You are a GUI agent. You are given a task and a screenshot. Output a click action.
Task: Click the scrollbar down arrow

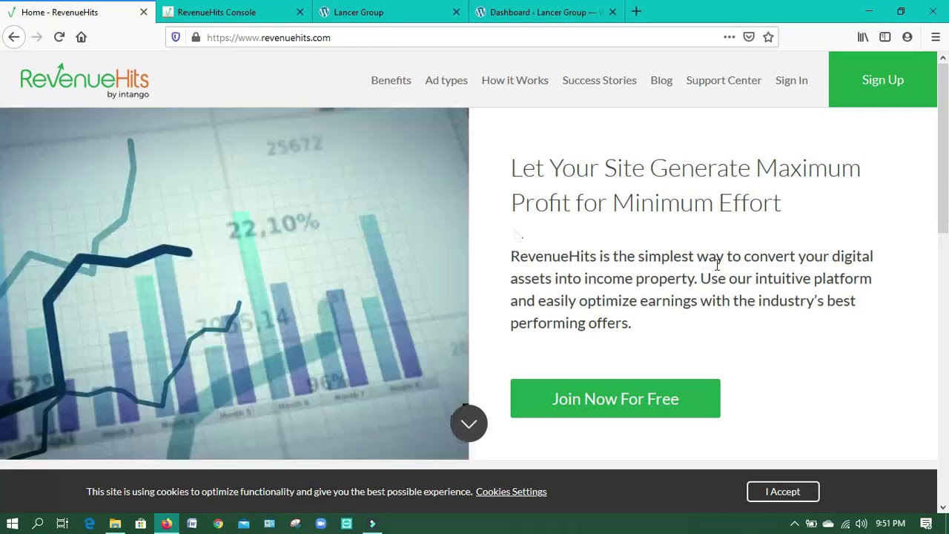(943, 508)
